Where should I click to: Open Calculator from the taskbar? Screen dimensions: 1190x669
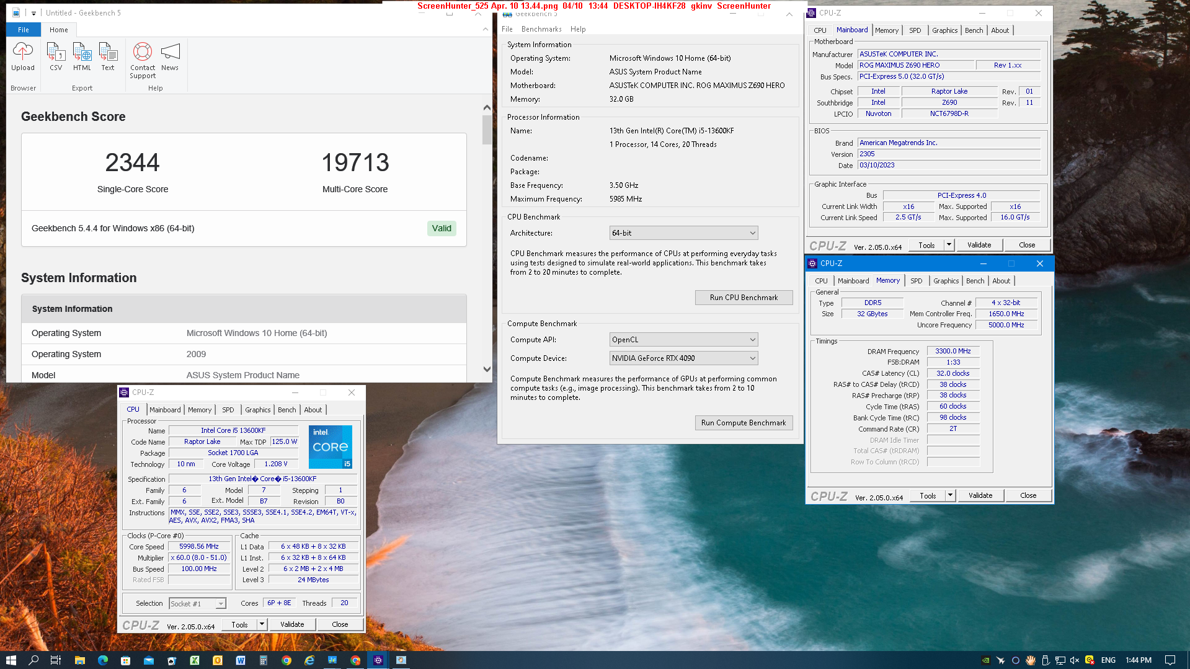tap(263, 660)
